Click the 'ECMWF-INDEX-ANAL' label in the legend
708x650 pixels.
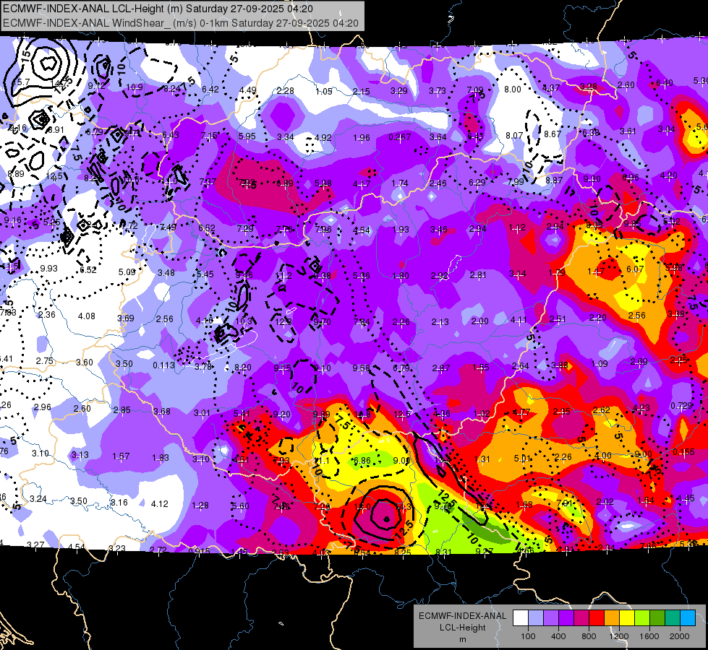pyautogui.click(x=462, y=616)
